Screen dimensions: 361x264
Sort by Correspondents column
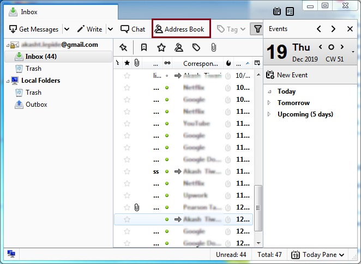tap(200, 64)
